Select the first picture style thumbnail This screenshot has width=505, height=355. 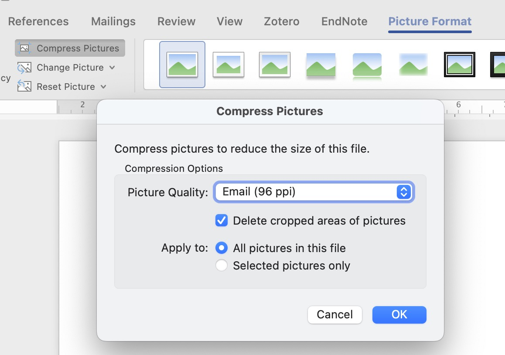coord(182,65)
